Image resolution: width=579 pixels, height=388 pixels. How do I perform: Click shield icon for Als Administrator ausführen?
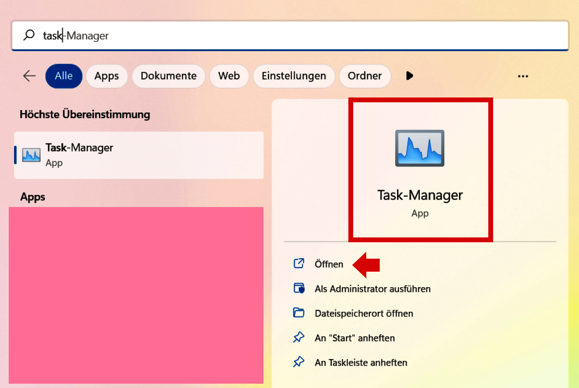point(299,289)
